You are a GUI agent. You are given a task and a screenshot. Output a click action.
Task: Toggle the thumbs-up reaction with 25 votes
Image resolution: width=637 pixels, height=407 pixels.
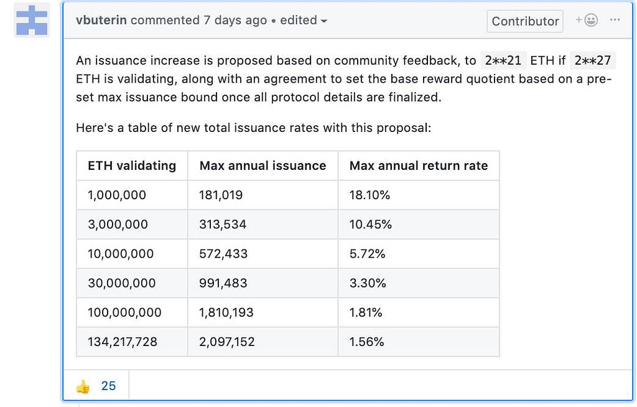pyautogui.click(x=96, y=386)
